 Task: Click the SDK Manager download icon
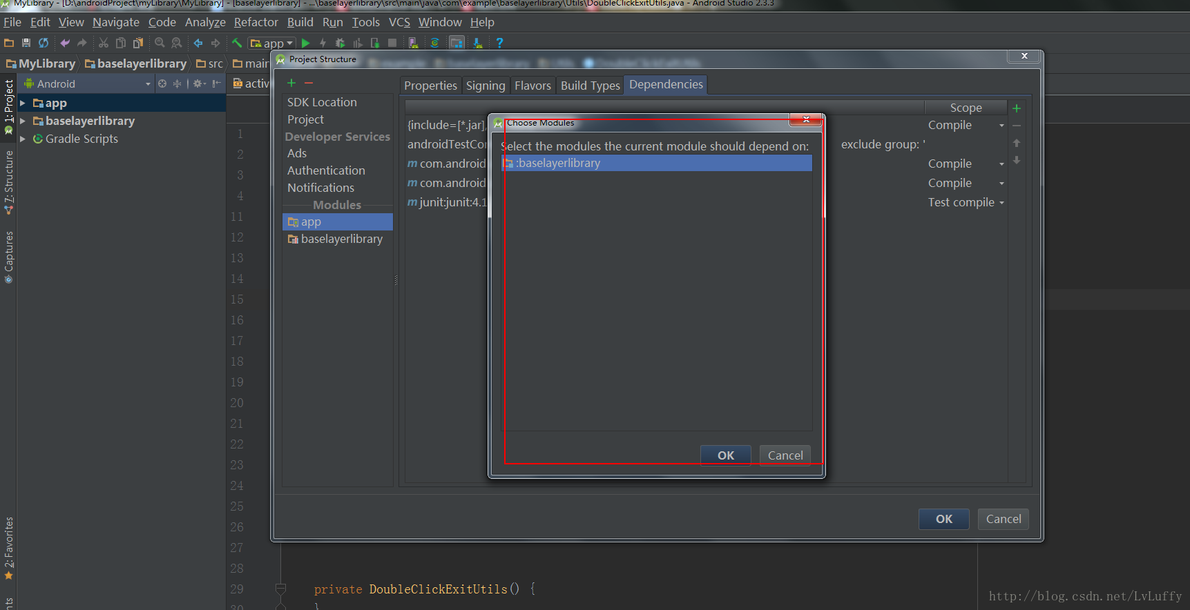(478, 43)
